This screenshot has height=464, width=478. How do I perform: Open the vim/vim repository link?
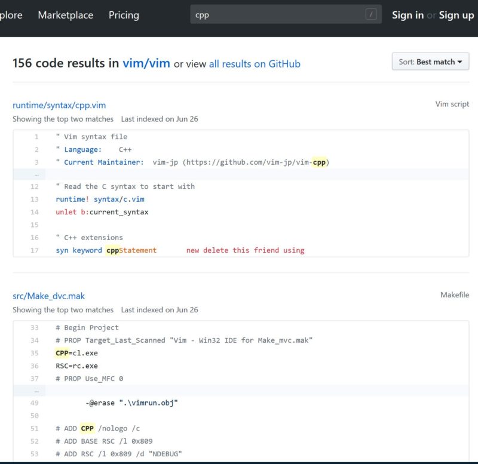[146, 63]
